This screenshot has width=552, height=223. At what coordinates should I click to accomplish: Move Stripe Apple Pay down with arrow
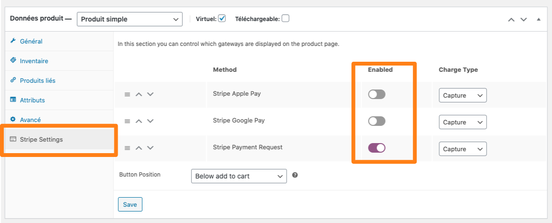[150, 94]
